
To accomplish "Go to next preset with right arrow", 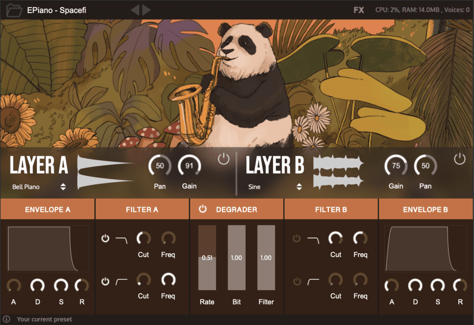I will pyautogui.click(x=147, y=10).
